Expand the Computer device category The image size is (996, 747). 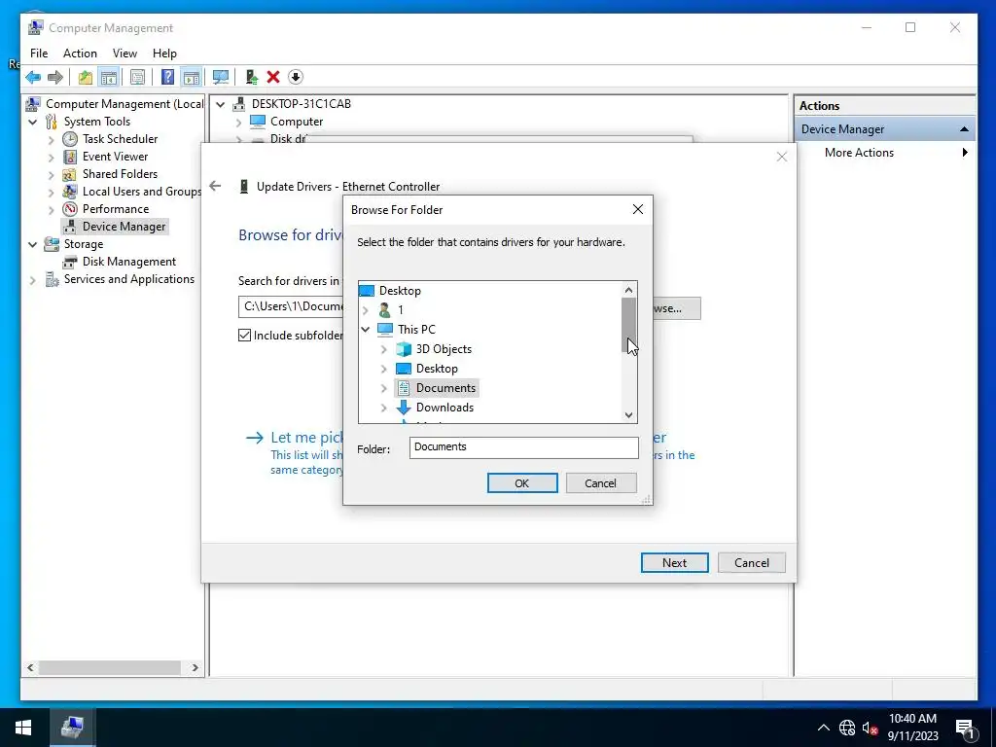point(239,122)
